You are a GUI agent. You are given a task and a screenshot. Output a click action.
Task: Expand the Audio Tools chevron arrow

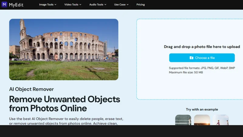click(x=105, y=5)
